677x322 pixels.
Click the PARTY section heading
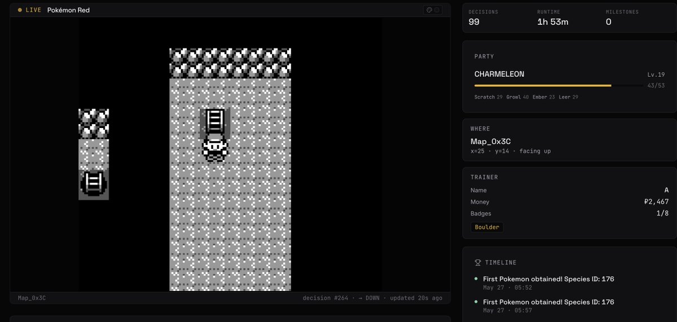click(x=484, y=56)
